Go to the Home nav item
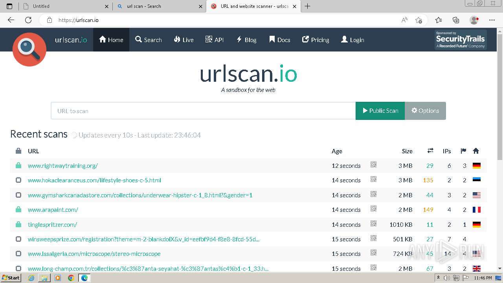This screenshot has height=283, width=503. coord(111,40)
